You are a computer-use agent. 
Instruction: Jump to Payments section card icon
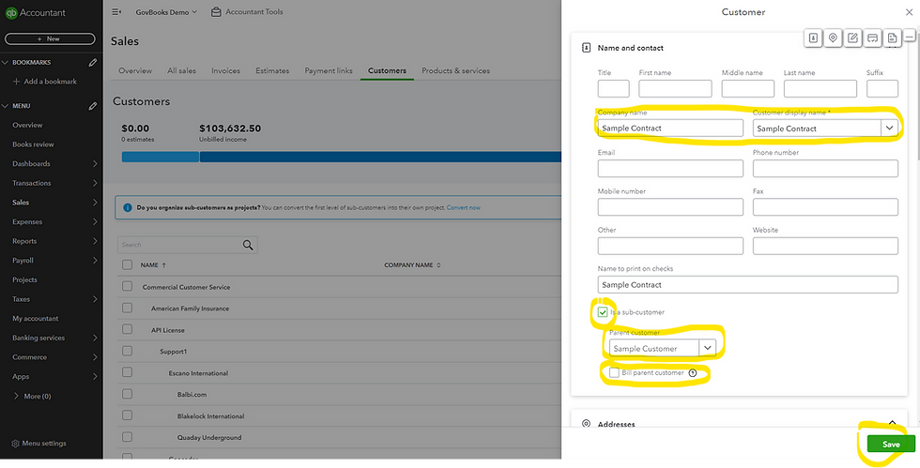click(872, 38)
